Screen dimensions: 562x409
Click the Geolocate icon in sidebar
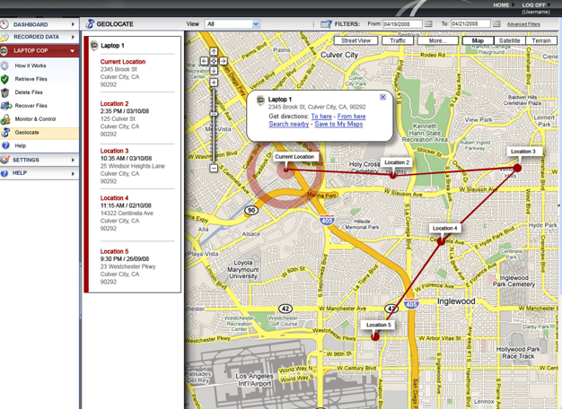[x=5, y=133]
